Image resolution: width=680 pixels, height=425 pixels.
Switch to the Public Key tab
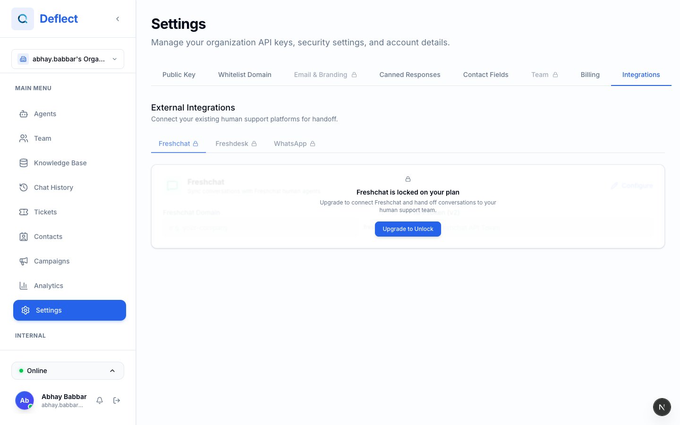point(179,75)
